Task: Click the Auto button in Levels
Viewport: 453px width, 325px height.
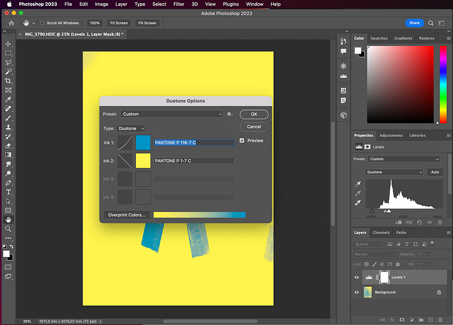Action: [435, 172]
